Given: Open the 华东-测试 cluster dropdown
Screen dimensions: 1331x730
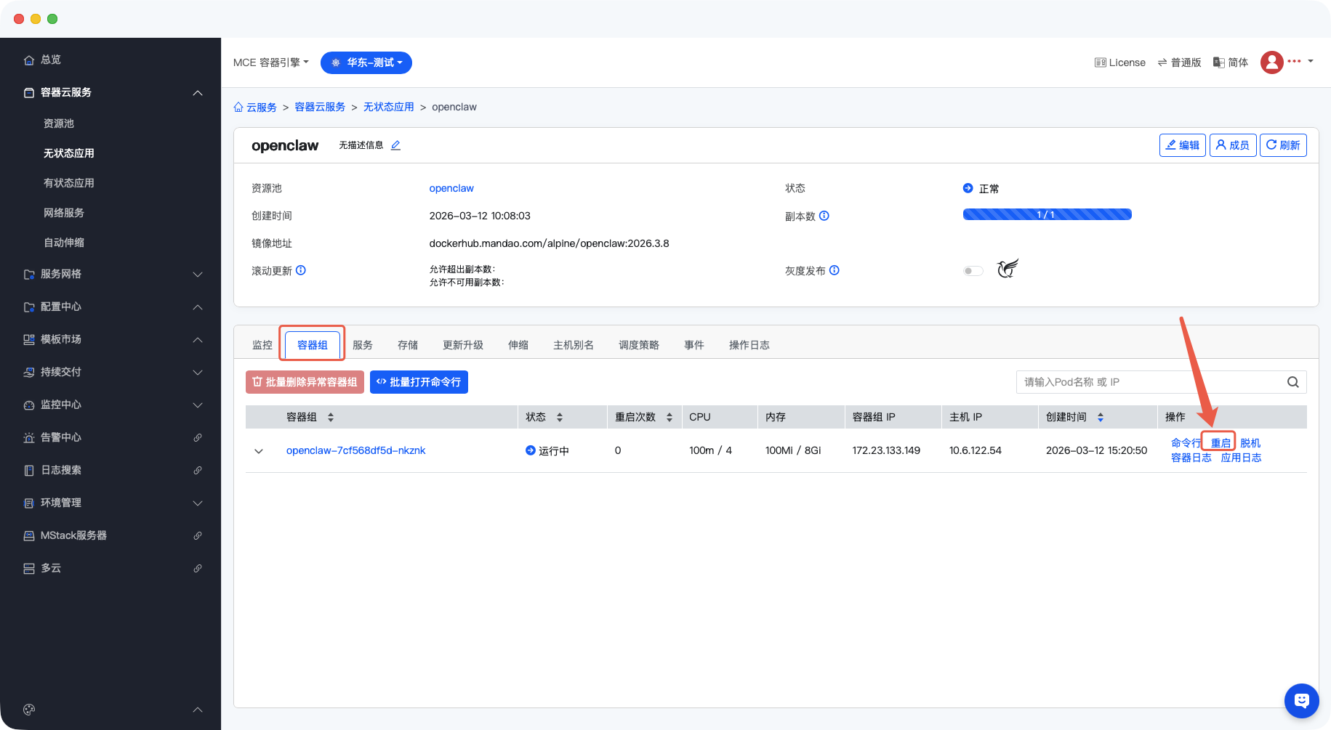Looking at the screenshot, I should pos(366,62).
